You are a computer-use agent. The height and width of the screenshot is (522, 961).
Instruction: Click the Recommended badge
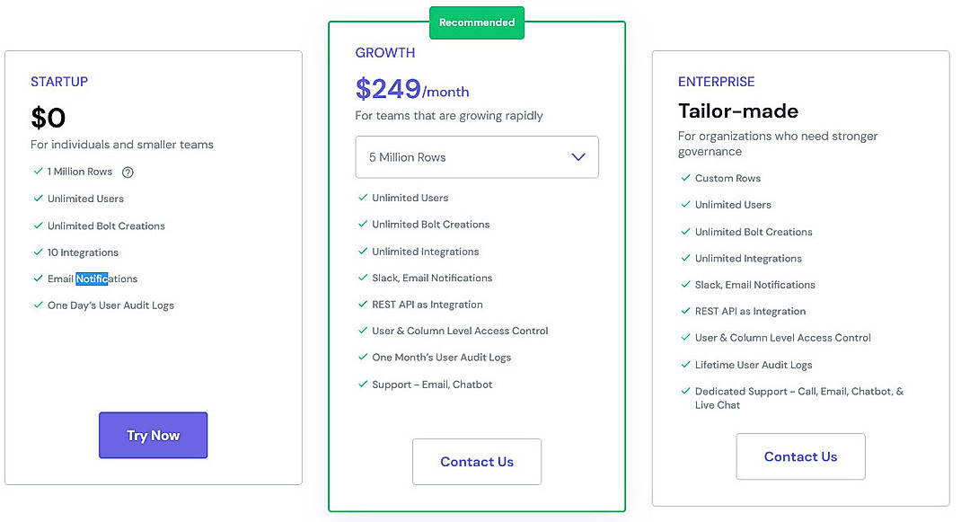(x=476, y=22)
